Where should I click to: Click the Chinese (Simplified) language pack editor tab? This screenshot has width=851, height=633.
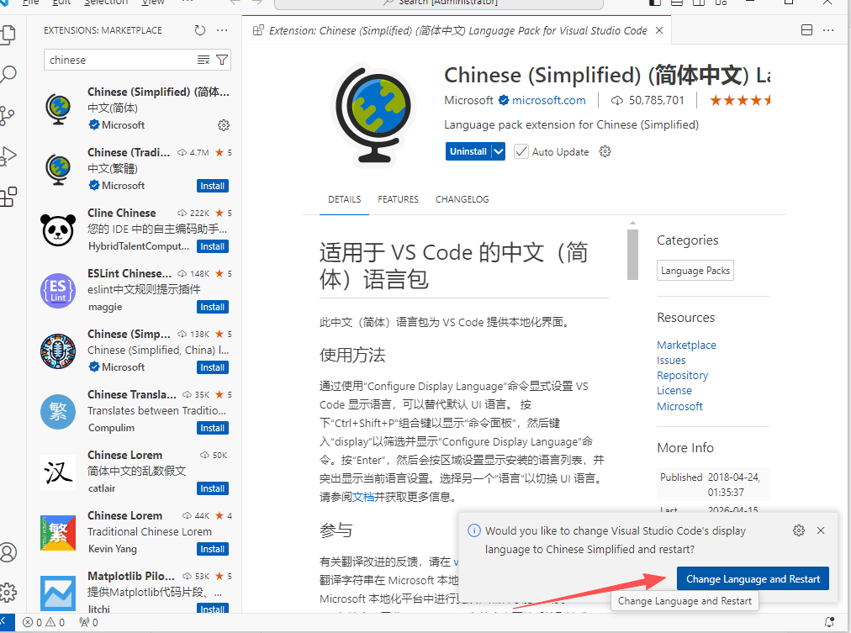click(x=457, y=30)
